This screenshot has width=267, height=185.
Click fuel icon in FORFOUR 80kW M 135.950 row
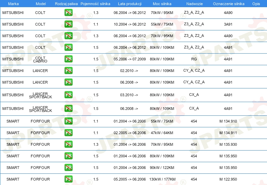point(68,156)
